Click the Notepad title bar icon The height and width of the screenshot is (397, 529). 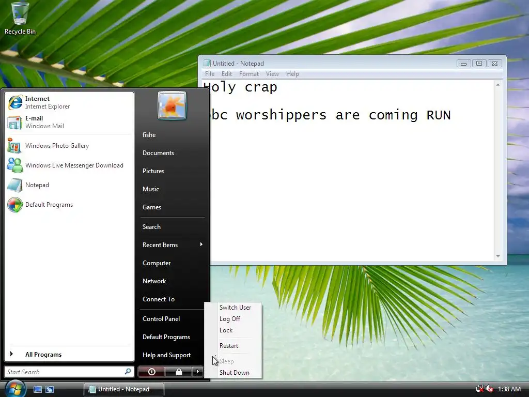pos(207,63)
